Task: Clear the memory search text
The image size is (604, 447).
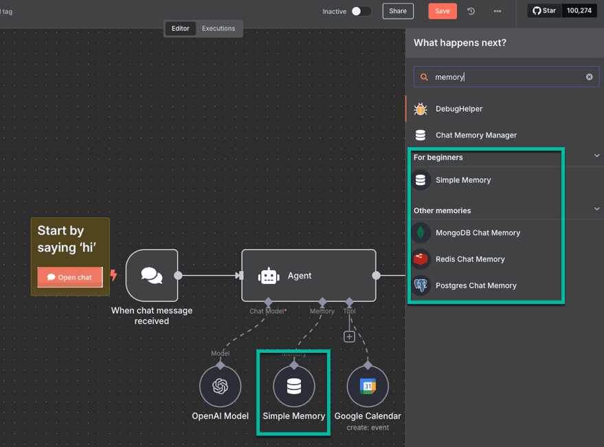Action: 589,77
